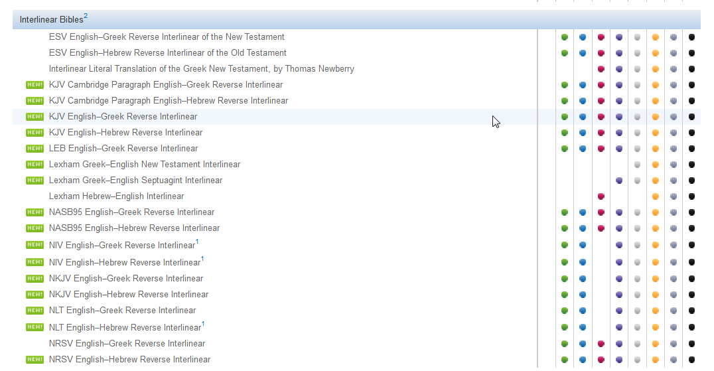Select NRSV English–Greek Reverse Interlinear text
714x371 pixels.
click(127, 344)
